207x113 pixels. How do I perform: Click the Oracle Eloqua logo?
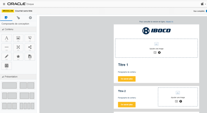coord(20,4)
